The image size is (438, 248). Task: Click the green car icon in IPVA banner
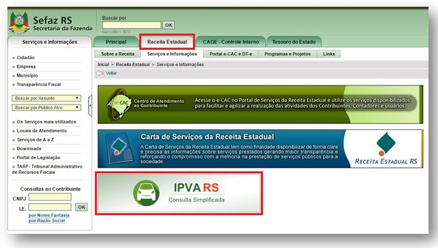pyautogui.click(x=146, y=193)
